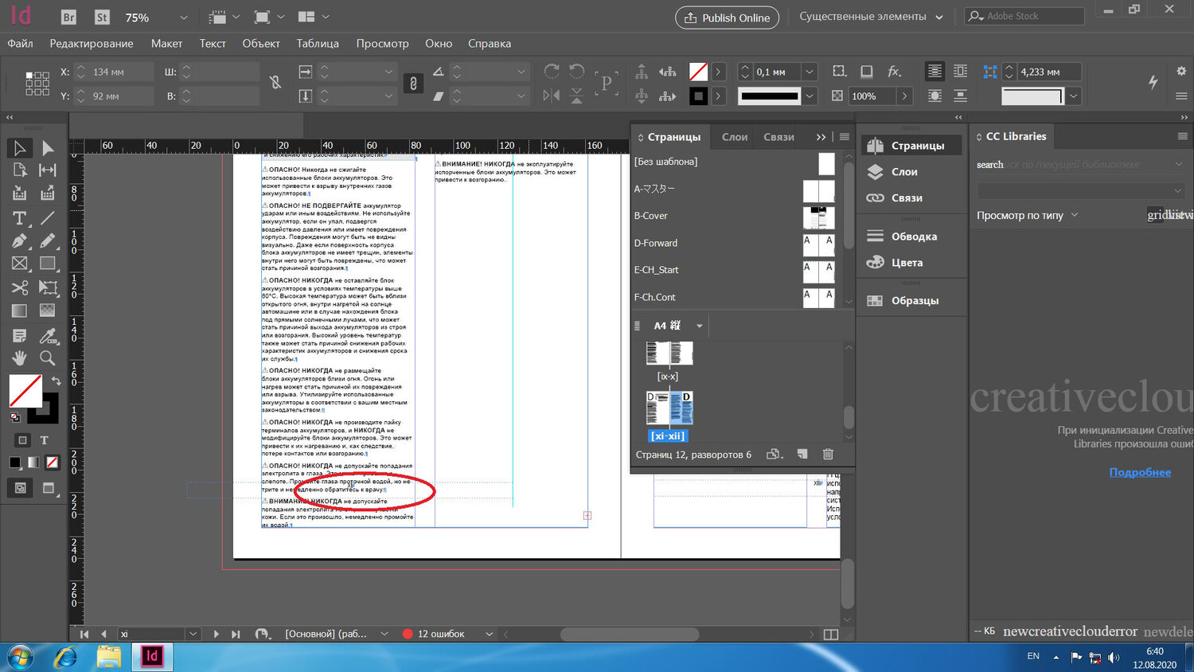Screen dimensions: 1194x672
Task: Open the Объект menu
Action: 261,44
